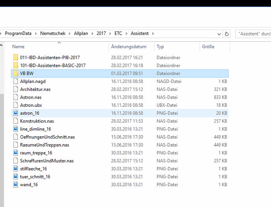The image size is (271, 207).
Task: Click the refresh button beside address bar
Action: 226,34
